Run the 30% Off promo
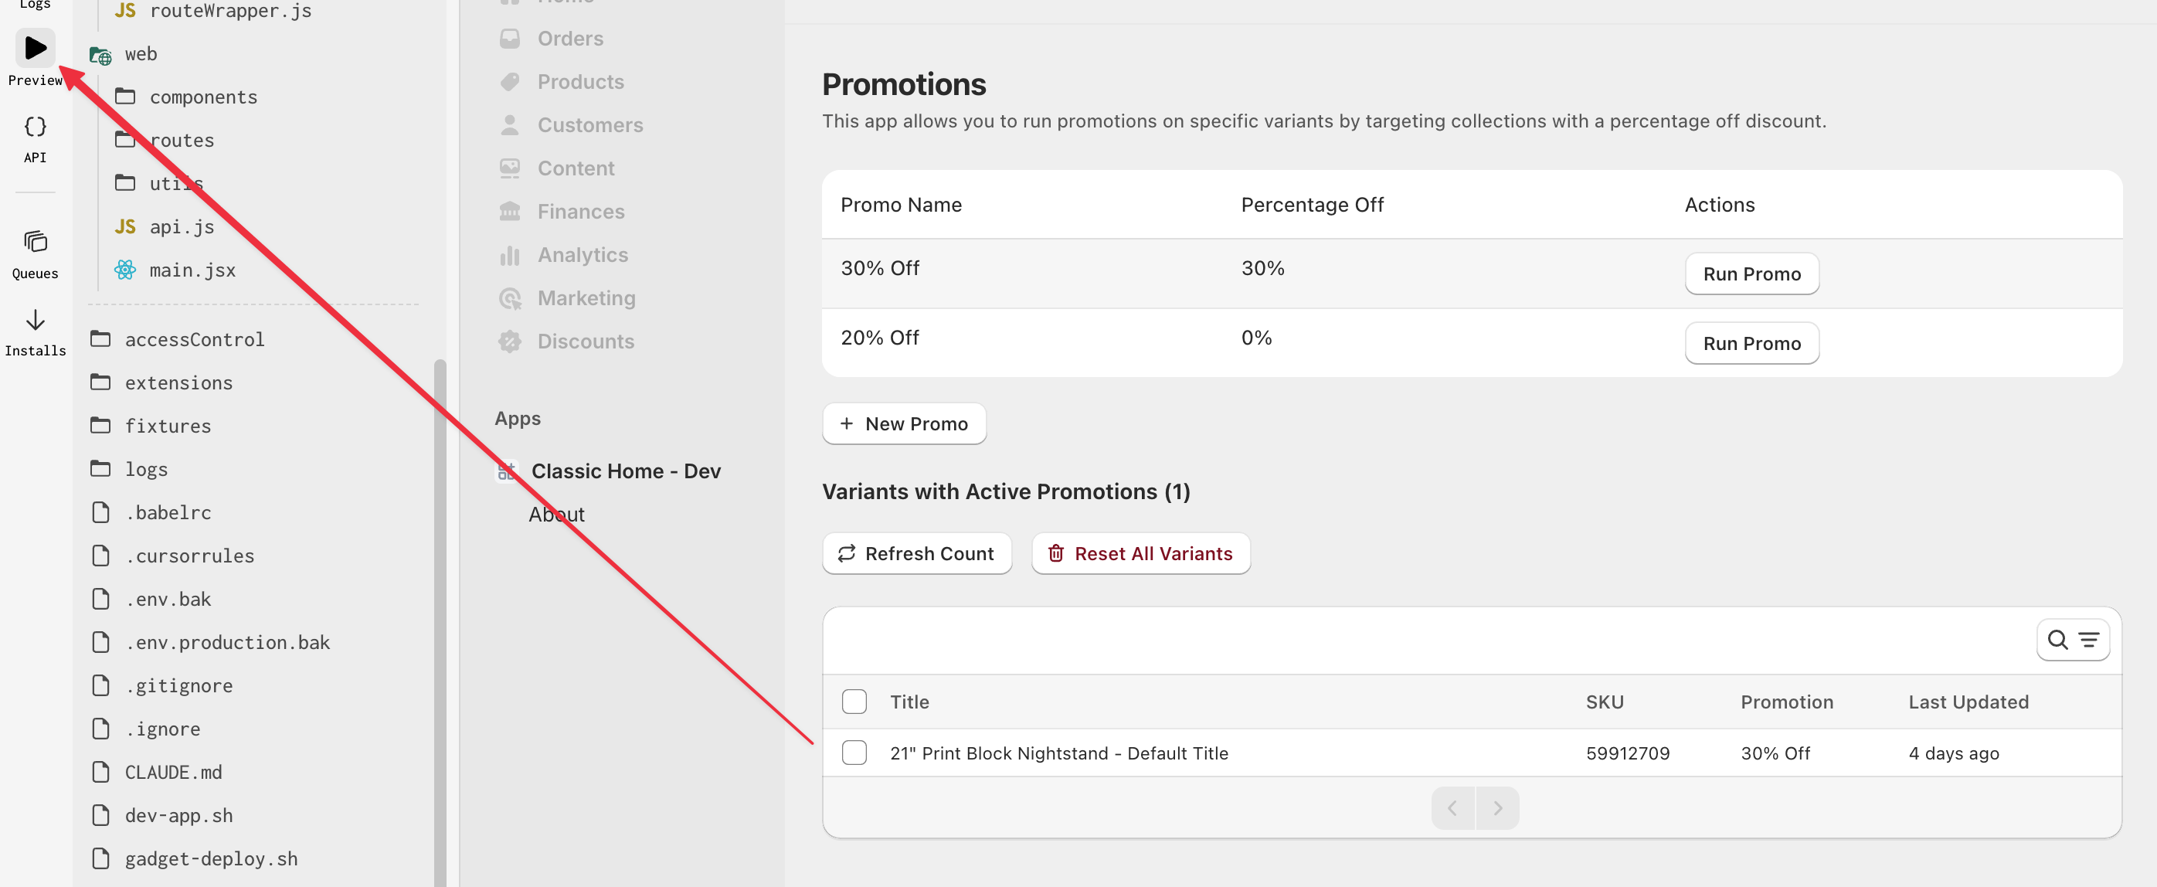 1751,274
